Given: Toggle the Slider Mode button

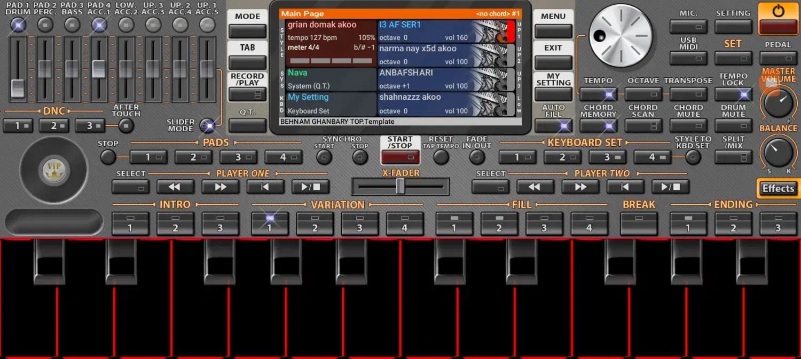Looking at the screenshot, I should [207, 126].
